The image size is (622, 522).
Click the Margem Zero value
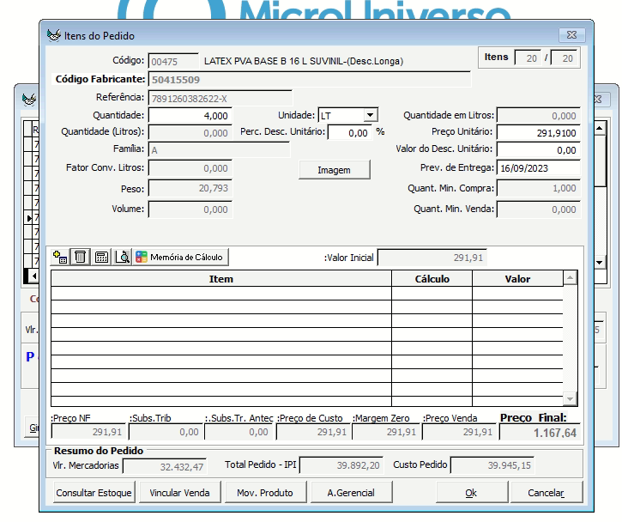tap(385, 432)
